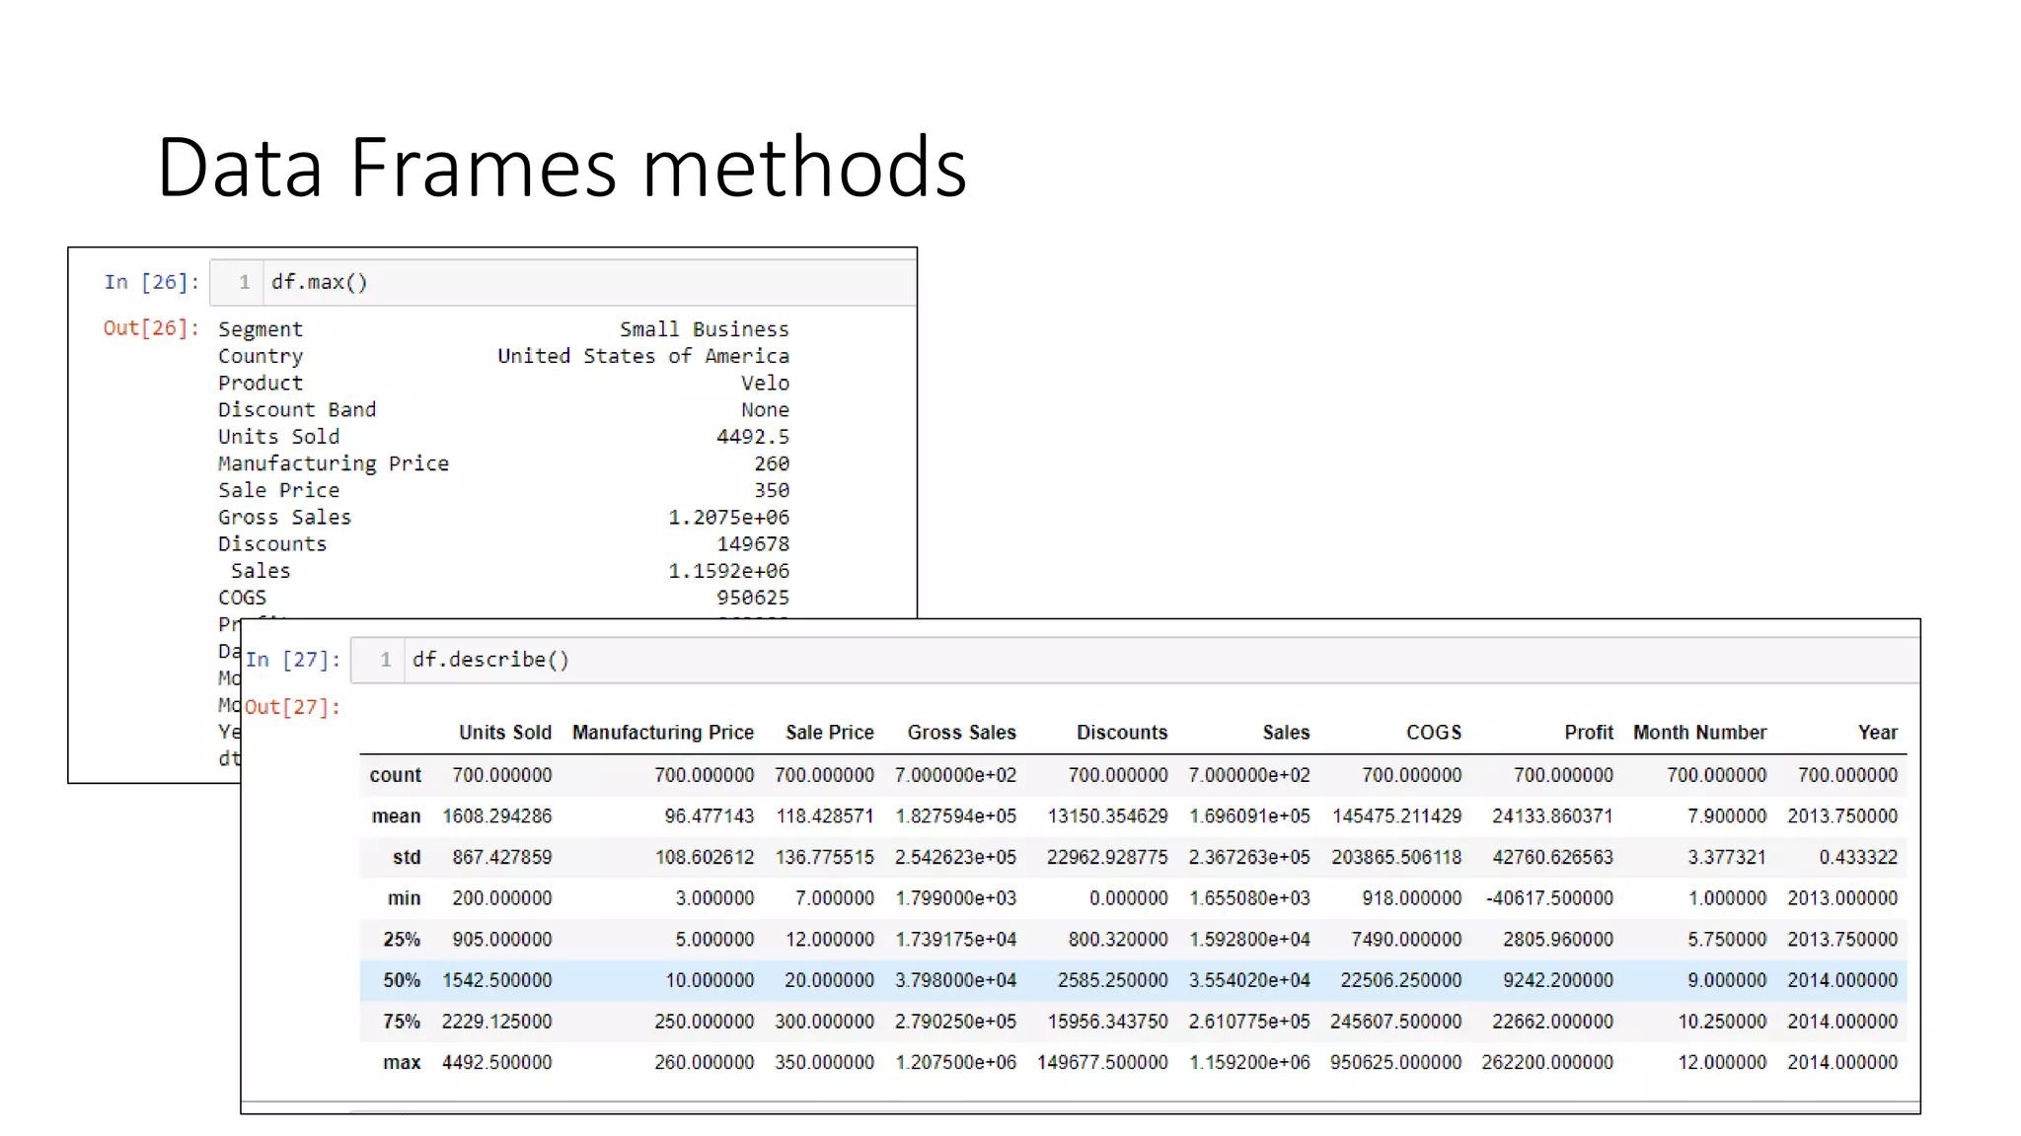The image size is (2021, 1136).
Task: Select the highlighted 50% row label
Action: point(402,981)
